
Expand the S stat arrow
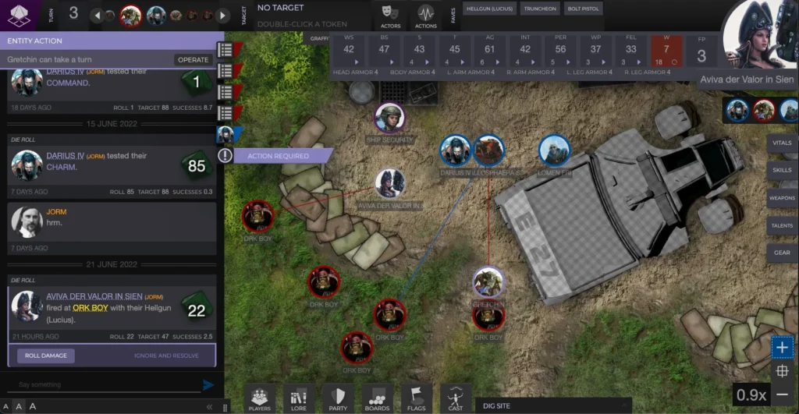[x=427, y=62]
